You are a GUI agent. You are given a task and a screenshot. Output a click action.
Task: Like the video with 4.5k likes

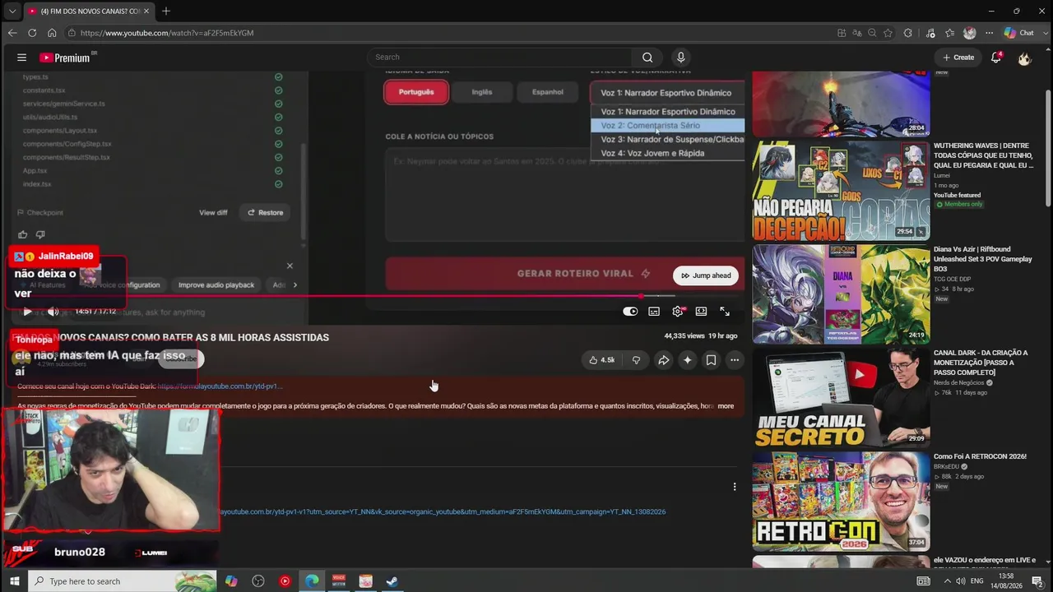coord(602,360)
